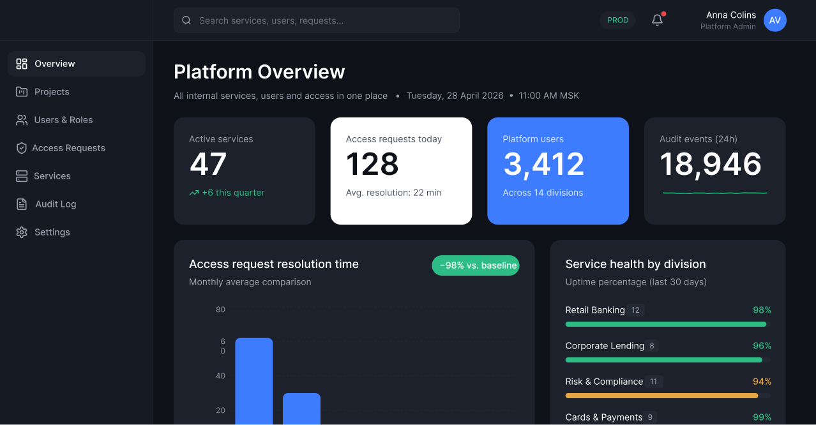816x425 pixels.
Task: Click the magnifier icon in search bar
Action: (186, 20)
